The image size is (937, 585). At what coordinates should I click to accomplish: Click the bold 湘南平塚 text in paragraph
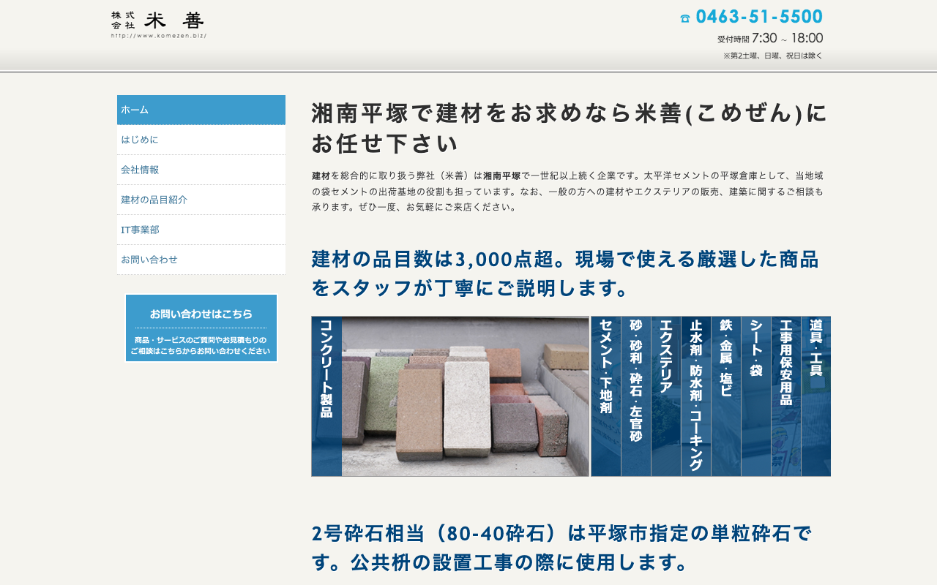coord(501,176)
